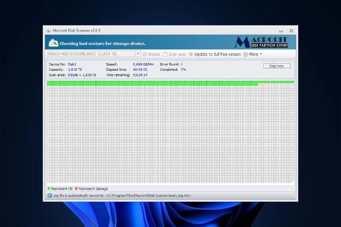
Task: Click the Device No value Disk2
Action: point(72,64)
